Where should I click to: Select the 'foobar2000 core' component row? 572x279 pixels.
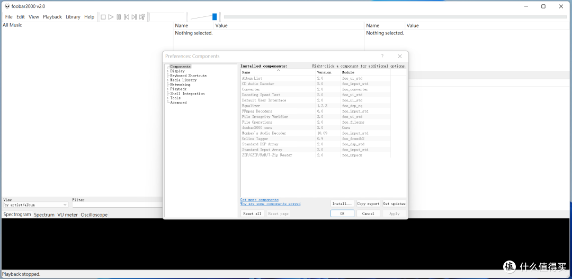(x=316, y=128)
